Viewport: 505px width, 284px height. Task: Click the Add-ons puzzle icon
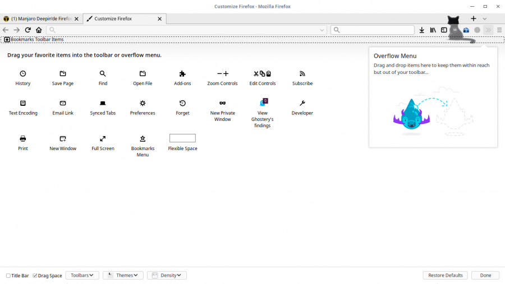click(x=182, y=73)
